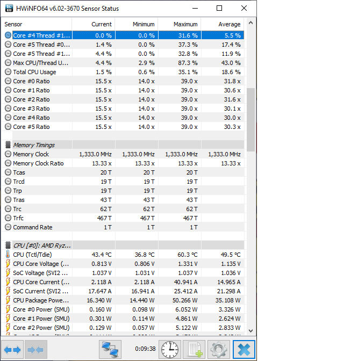Select the Core #1 Ratio row
Image resolution: width=358 pixels, height=361 pixels.
click(x=123, y=90)
